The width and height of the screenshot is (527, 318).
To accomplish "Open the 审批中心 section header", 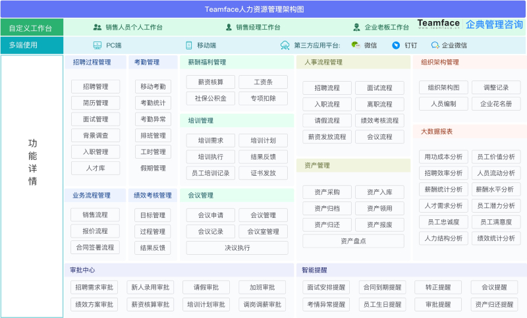I will (x=83, y=270).
